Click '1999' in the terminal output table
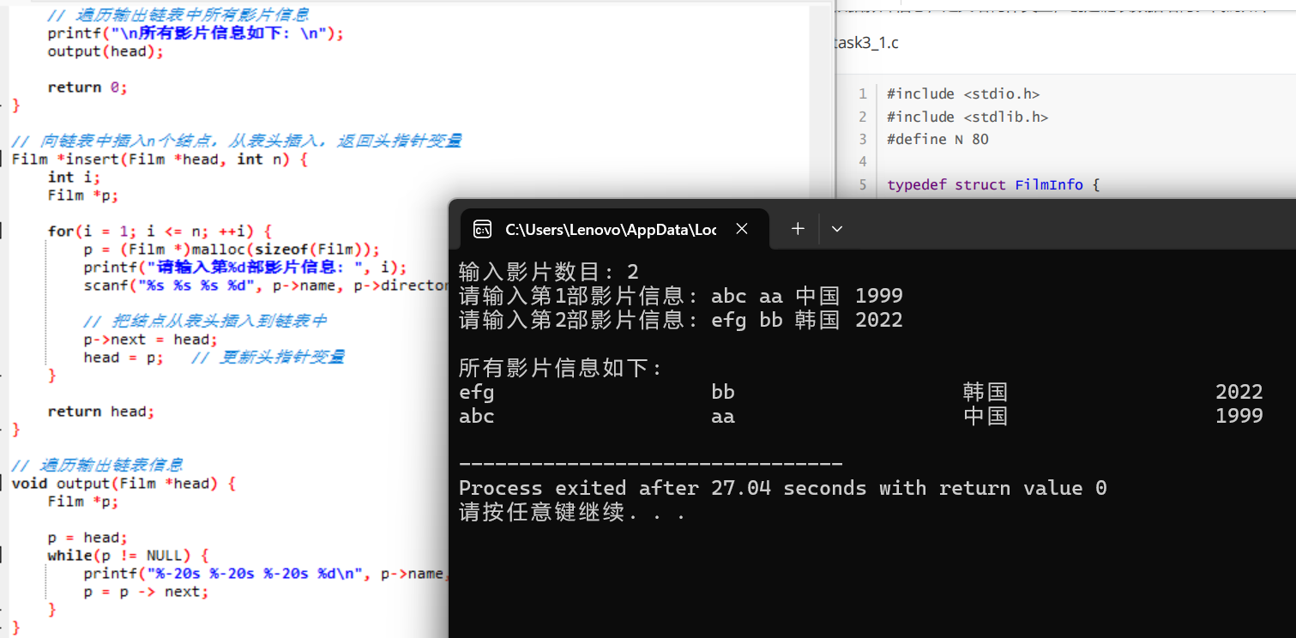Viewport: 1296px width, 638px height. pyautogui.click(x=1239, y=417)
